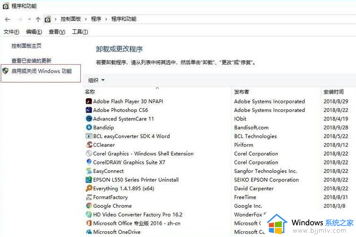Select BCL easyConverter SDK 4 Word
This screenshot has height=237, width=356.
click(131, 136)
